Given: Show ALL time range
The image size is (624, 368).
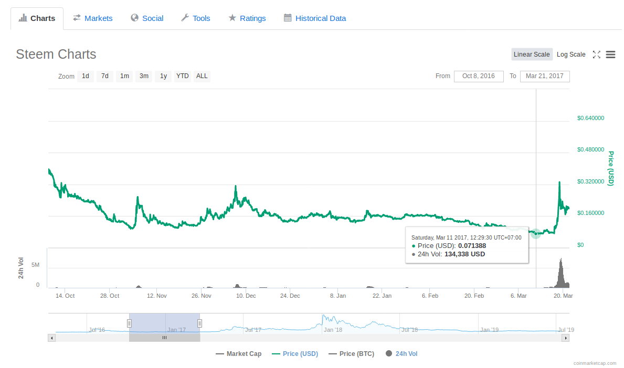Looking at the screenshot, I should click(202, 76).
